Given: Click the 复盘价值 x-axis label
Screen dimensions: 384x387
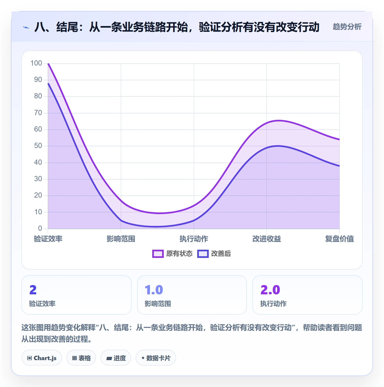Looking at the screenshot, I should pyautogui.click(x=340, y=239).
